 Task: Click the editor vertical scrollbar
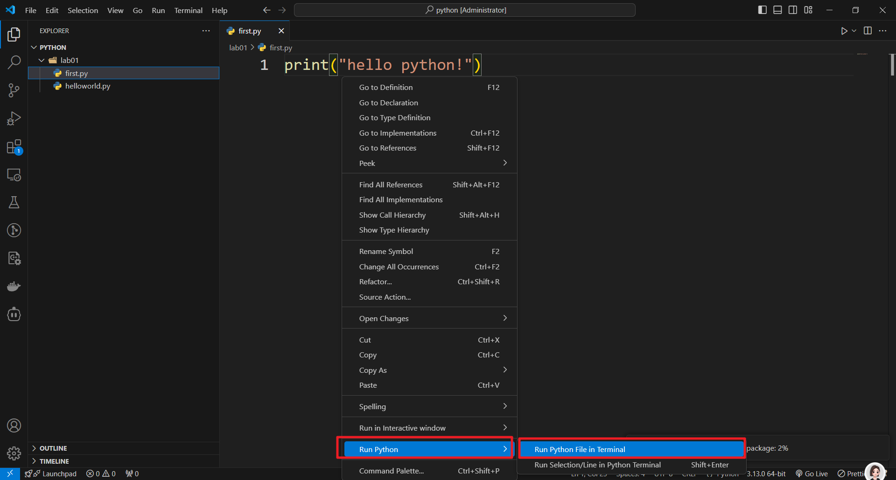(892, 65)
